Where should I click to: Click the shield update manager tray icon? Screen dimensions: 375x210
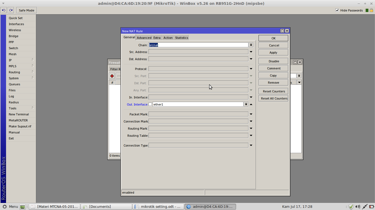point(351,207)
